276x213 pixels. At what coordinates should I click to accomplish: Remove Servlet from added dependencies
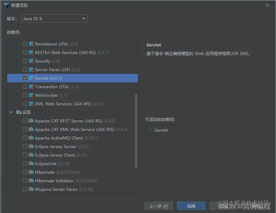click(150, 130)
